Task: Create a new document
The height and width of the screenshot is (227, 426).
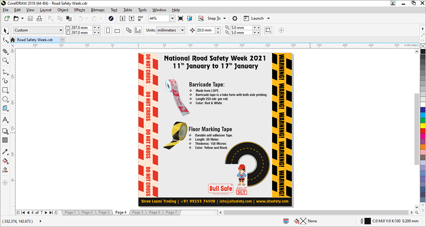Action: [7, 18]
